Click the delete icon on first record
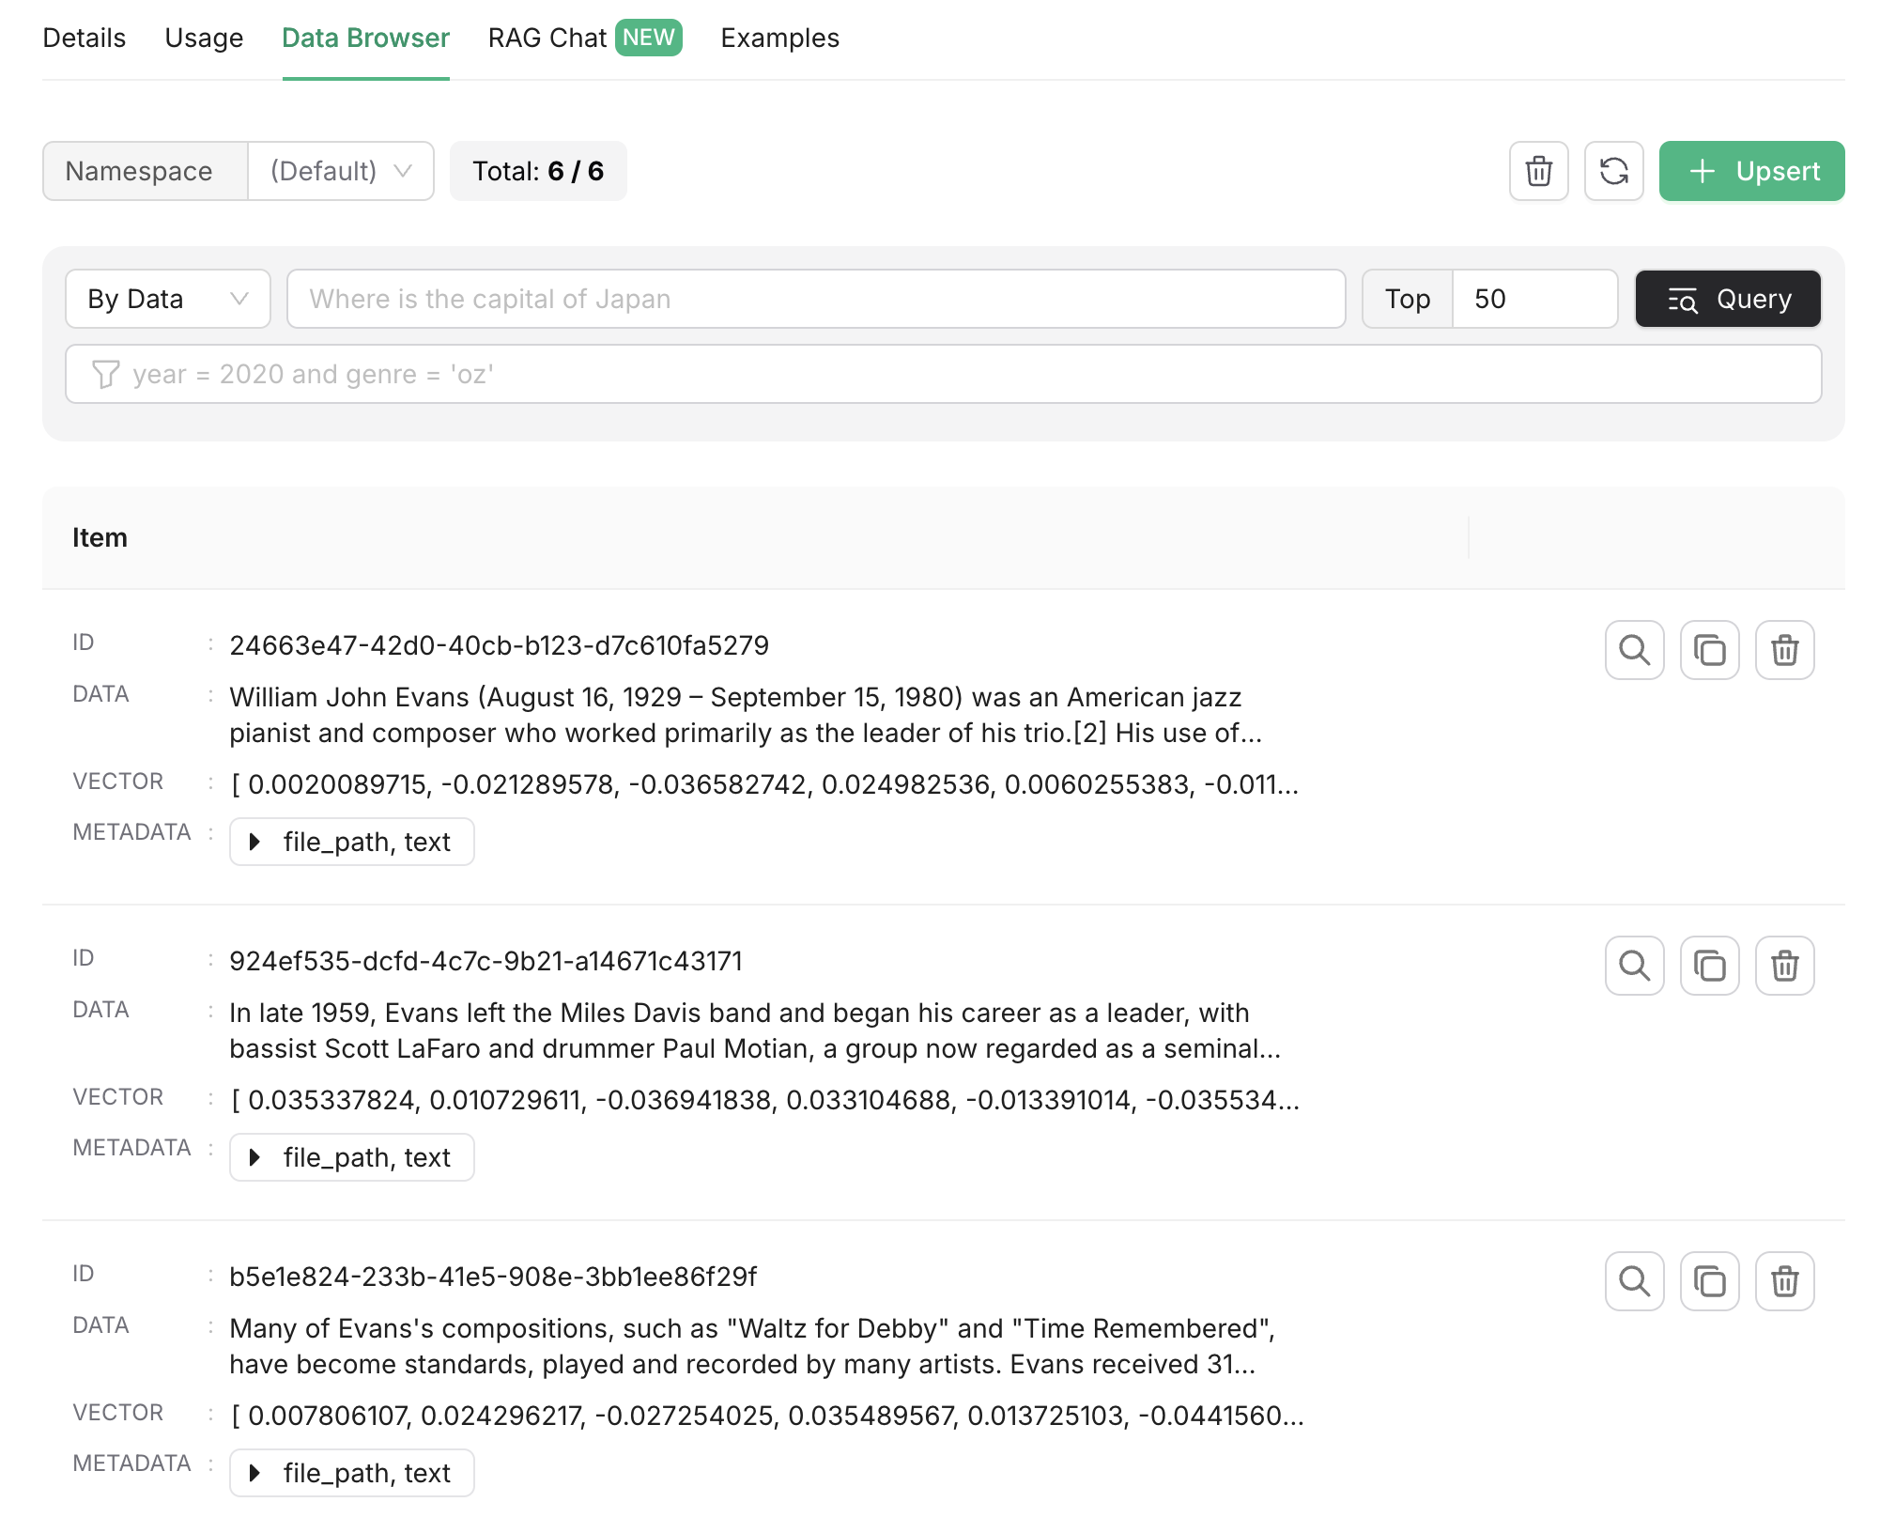Viewport: 1880px width, 1533px height. 1785,648
